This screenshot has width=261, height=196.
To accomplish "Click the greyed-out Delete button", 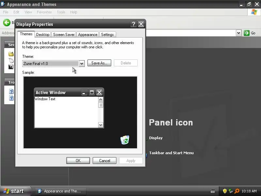I will (126, 63).
